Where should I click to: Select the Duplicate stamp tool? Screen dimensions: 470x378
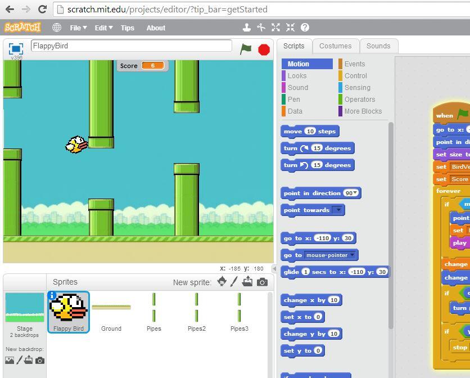pyautogui.click(x=247, y=28)
